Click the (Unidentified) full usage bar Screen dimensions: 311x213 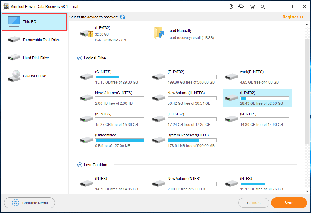click(120, 141)
